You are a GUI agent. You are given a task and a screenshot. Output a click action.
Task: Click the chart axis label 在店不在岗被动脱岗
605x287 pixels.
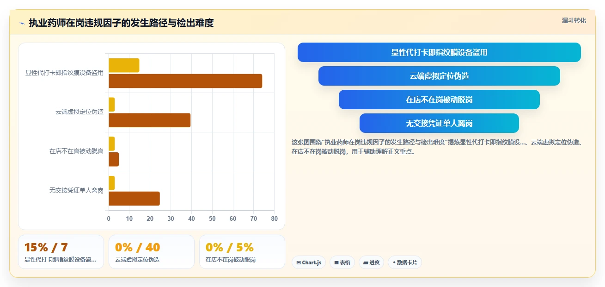[76, 151]
